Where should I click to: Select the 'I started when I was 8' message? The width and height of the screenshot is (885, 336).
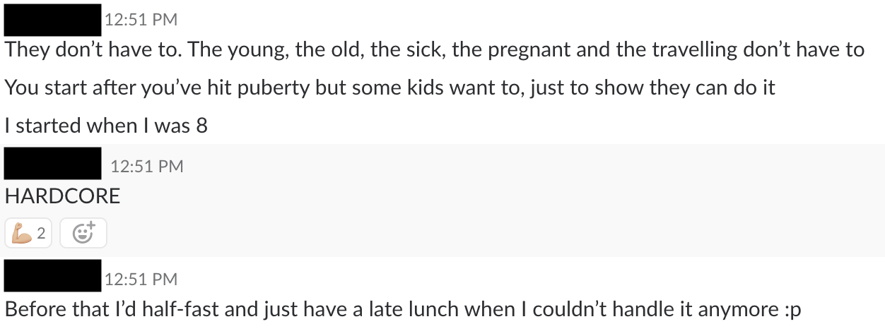pos(106,126)
